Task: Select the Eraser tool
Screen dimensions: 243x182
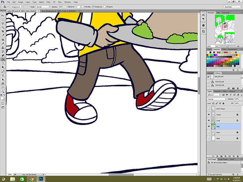Action: point(3,55)
